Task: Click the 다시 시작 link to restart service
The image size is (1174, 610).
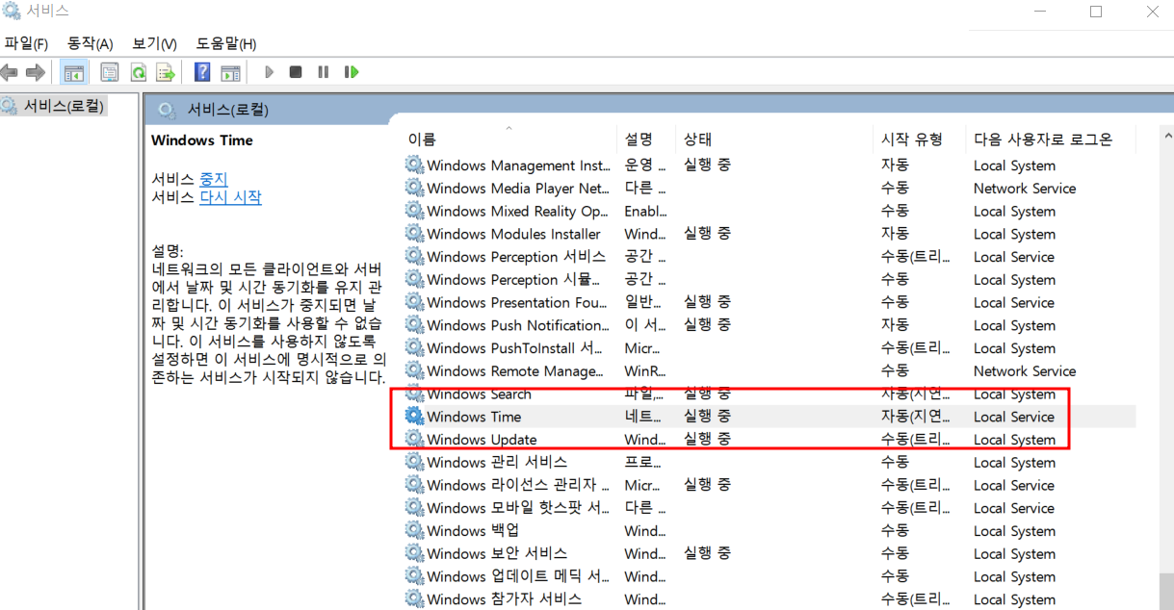Action: [x=230, y=197]
